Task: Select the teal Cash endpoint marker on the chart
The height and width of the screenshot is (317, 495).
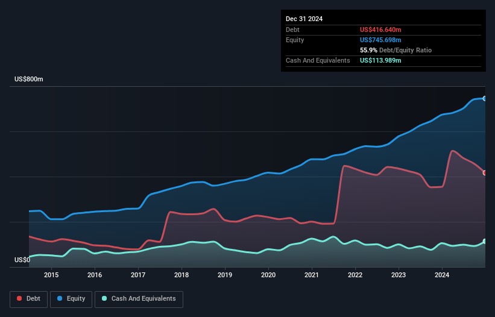Action: pyautogui.click(x=484, y=242)
